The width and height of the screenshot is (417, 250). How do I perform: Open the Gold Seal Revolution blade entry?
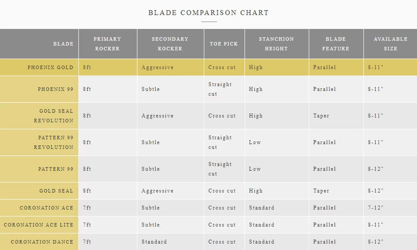pos(54,116)
